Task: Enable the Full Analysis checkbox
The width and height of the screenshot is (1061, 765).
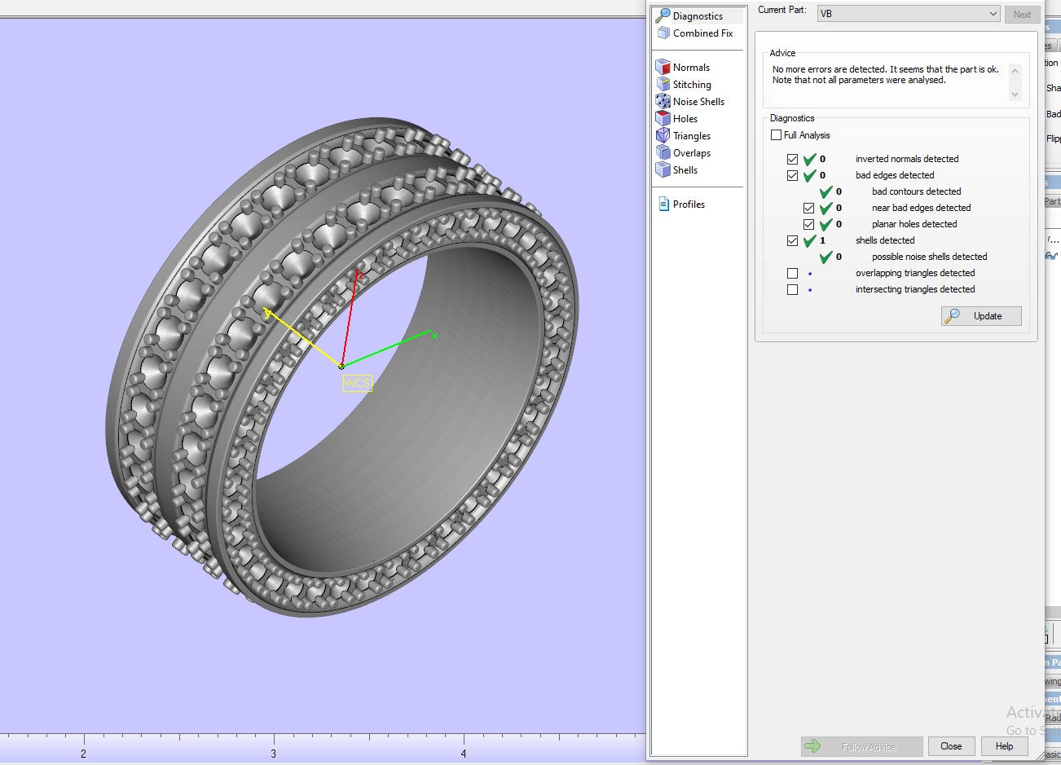Action: pyautogui.click(x=777, y=135)
